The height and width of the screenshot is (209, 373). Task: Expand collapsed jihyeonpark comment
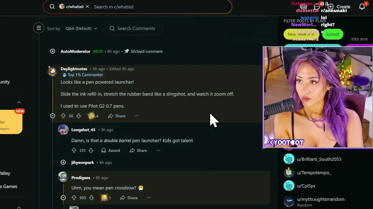(63, 162)
